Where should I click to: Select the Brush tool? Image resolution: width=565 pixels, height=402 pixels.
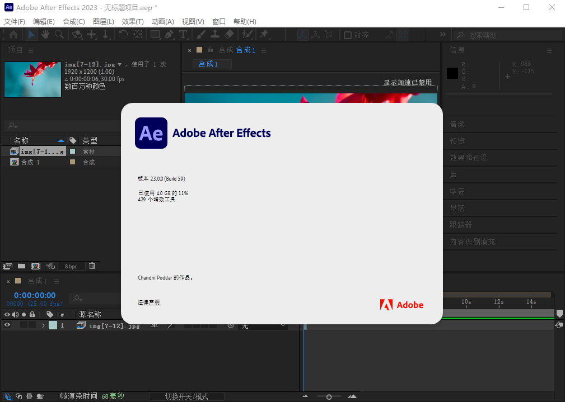pos(201,35)
